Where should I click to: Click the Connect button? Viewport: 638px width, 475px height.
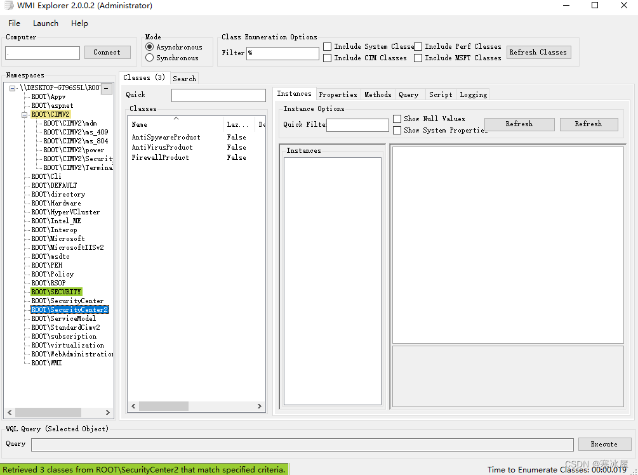[107, 53]
